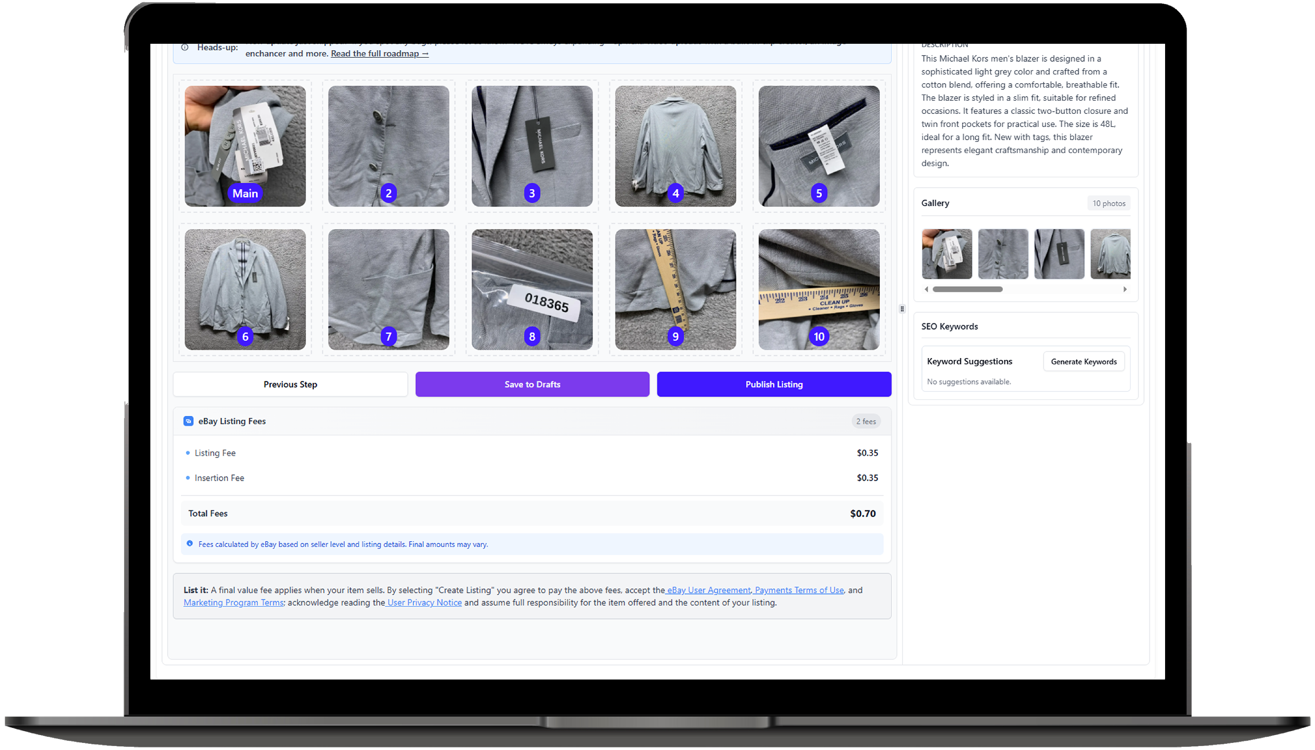This screenshot has width=1315, height=750.
Task: Open the User Privacy Notice link
Action: click(424, 603)
